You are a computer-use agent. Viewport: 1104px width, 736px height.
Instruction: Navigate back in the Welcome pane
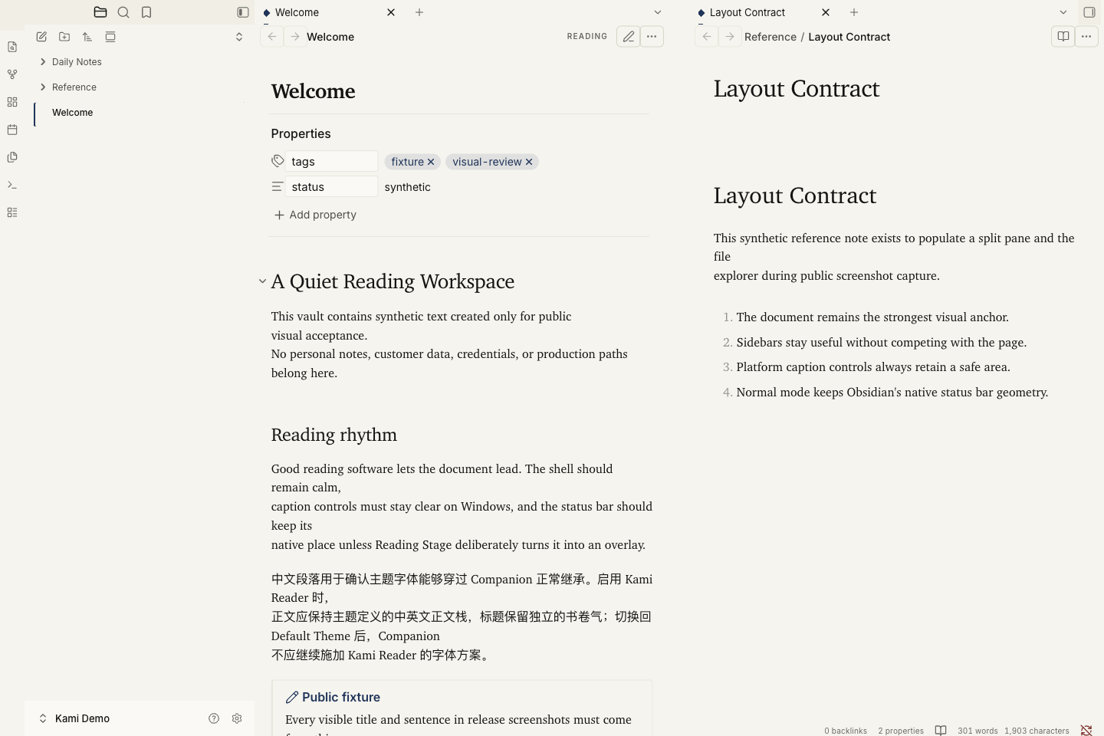[x=272, y=37]
